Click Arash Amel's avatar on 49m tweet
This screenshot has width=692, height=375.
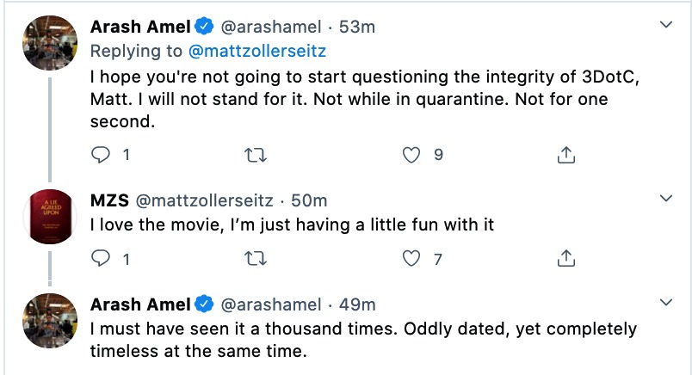click(50, 321)
